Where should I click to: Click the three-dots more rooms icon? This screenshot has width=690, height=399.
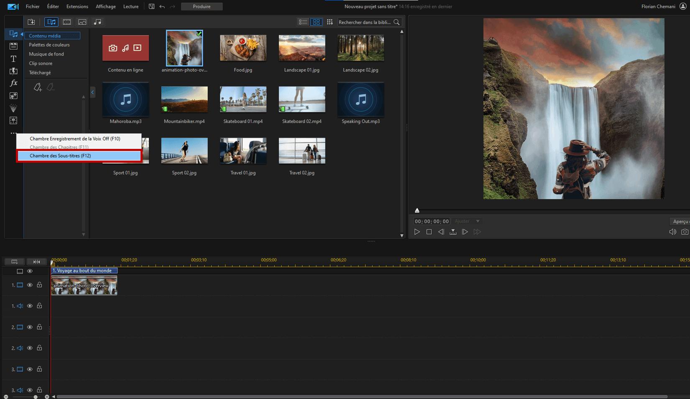click(13, 133)
